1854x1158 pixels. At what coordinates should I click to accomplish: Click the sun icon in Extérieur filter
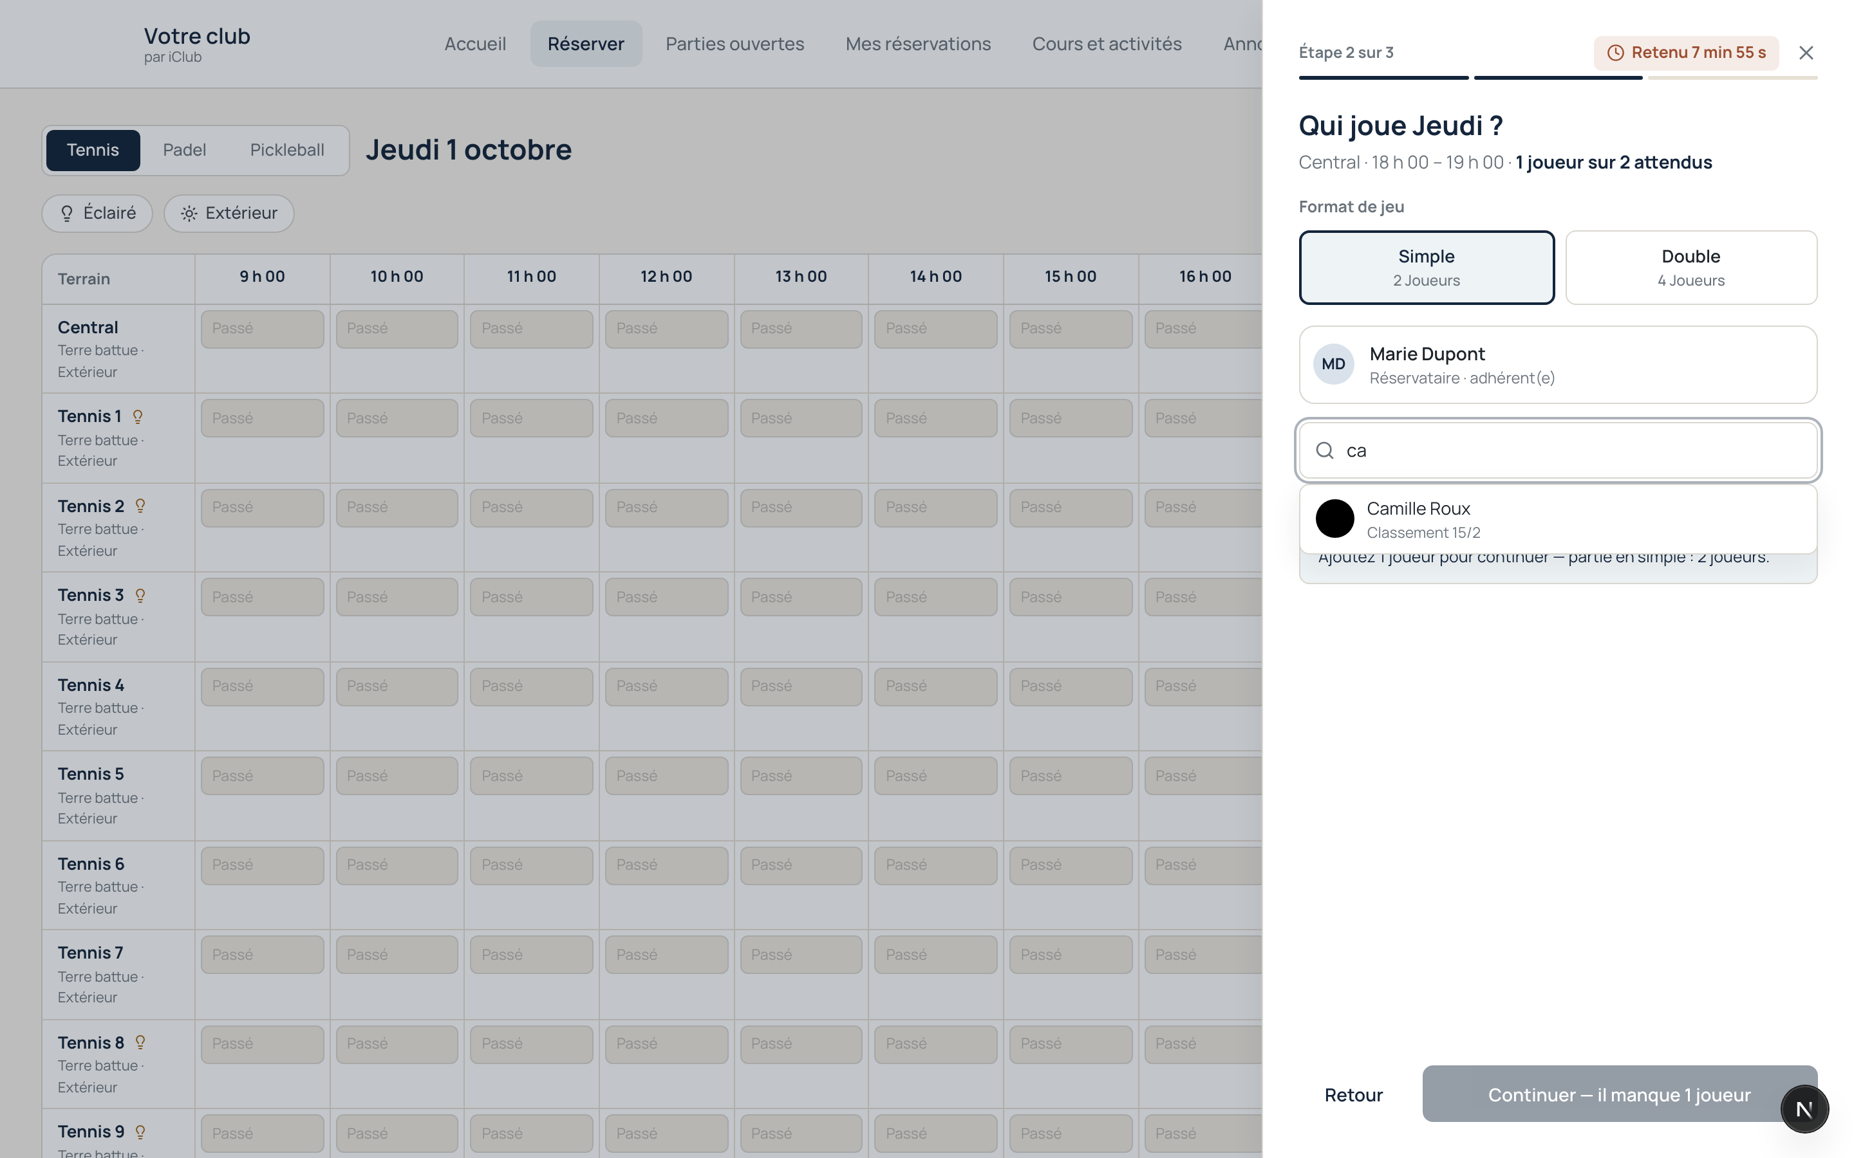(x=189, y=214)
